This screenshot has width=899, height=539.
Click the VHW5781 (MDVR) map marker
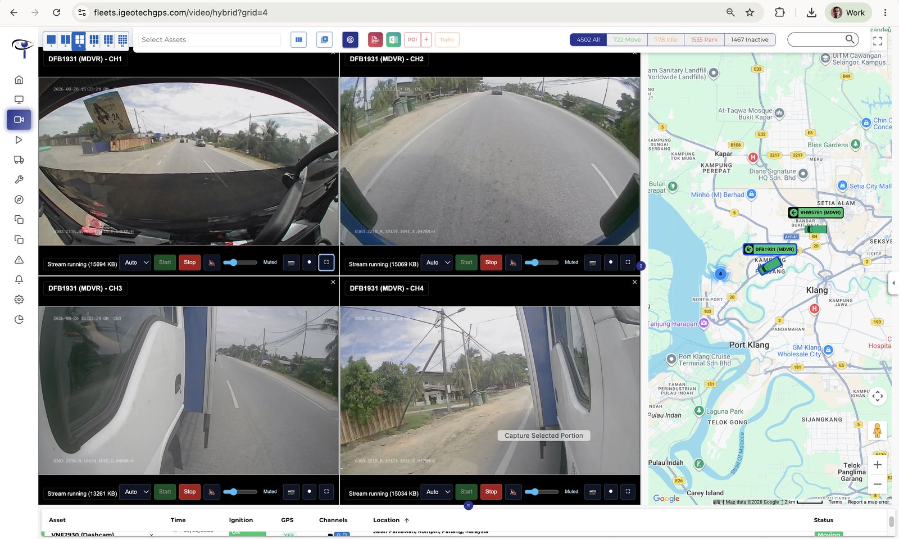click(x=815, y=212)
